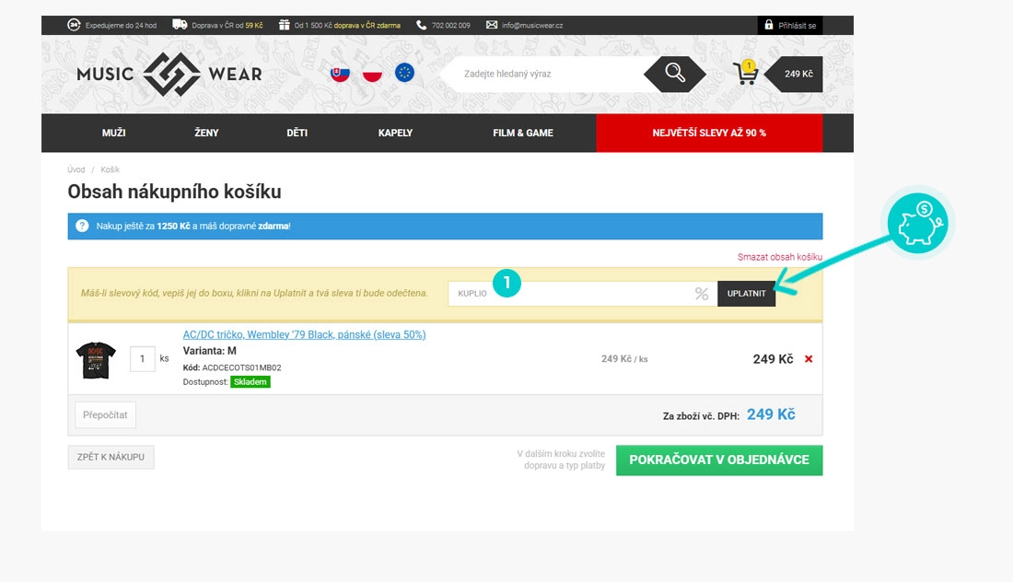This screenshot has height=582, width=1013.
Task: Click the 249 Kč cart total badge
Action: point(794,75)
